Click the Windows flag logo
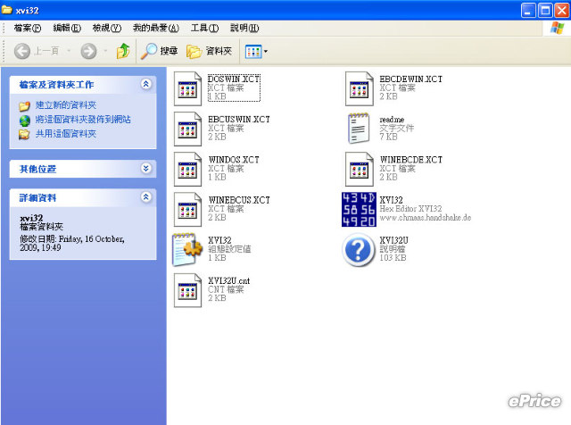The height and width of the screenshot is (425, 571). point(557,28)
